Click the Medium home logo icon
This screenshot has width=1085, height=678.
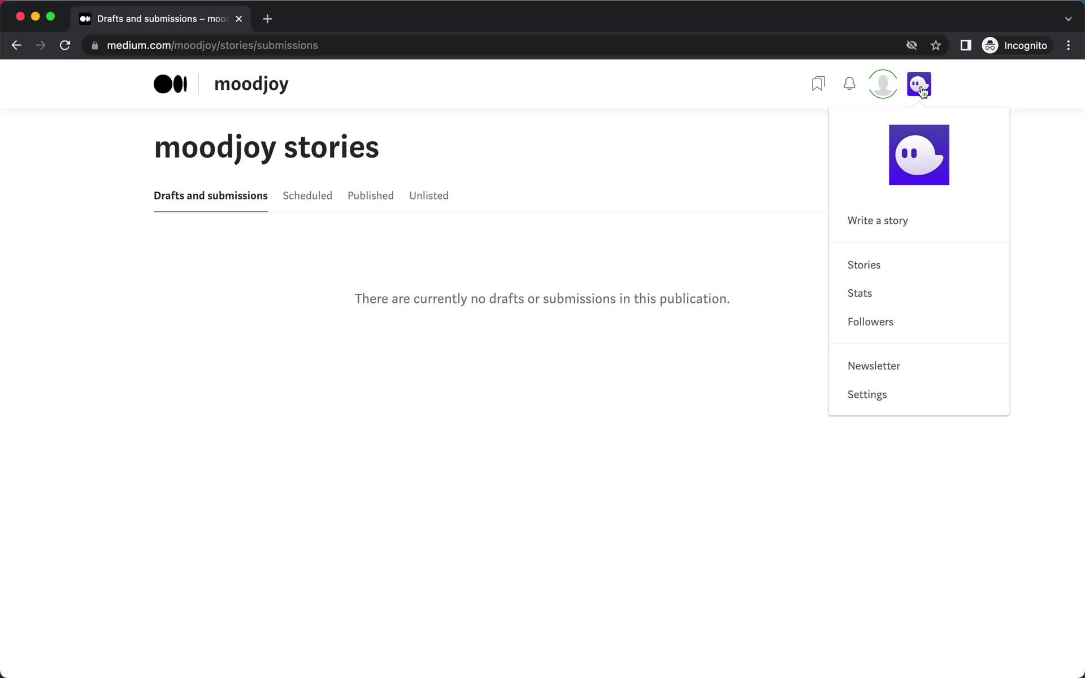pyautogui.click(x=170, y=84)
